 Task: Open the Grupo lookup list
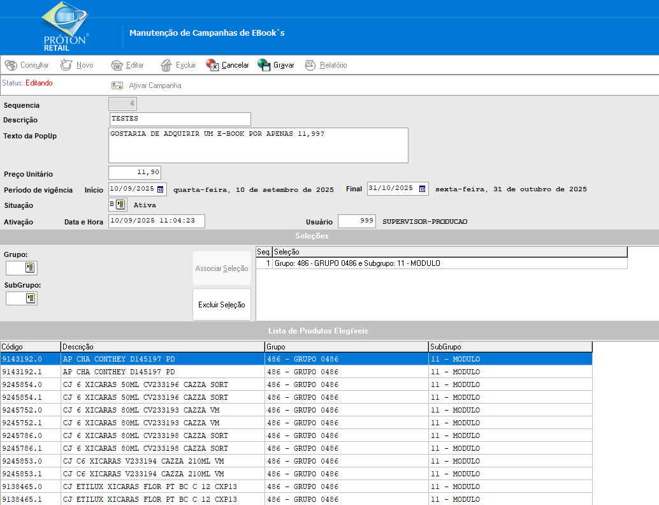tap(30, 267)
